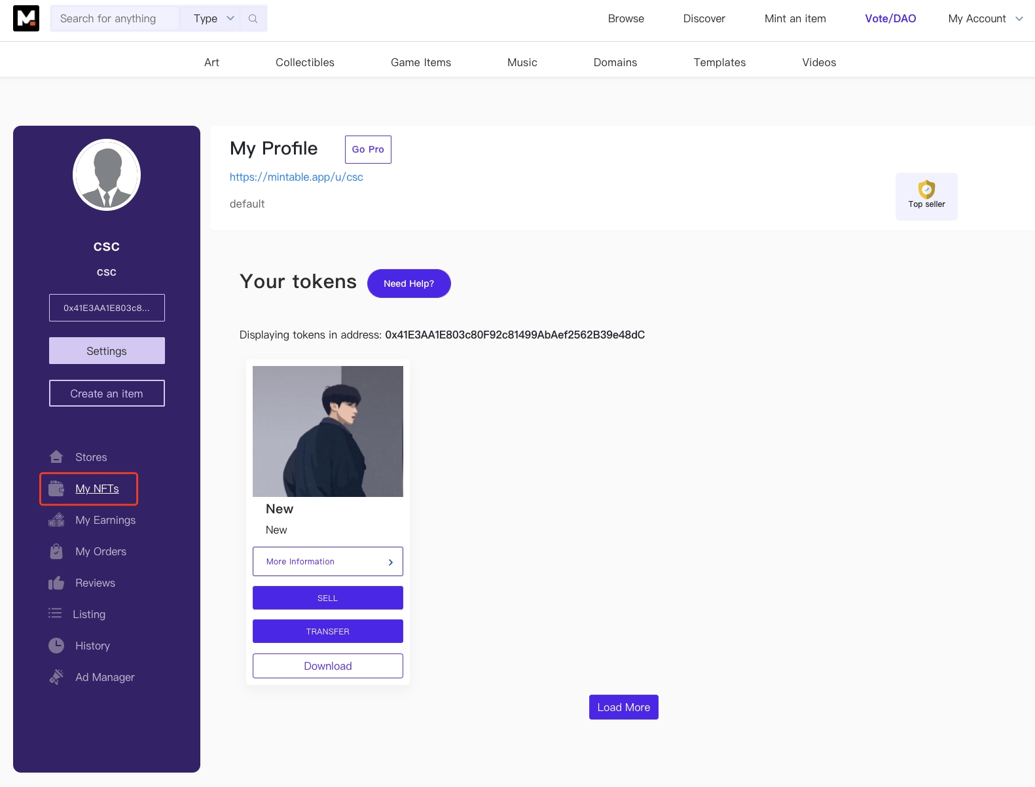The width and height of the screenshot is (1035, 787).
Task: Click the Search for anything field
Action: [115, 18]
